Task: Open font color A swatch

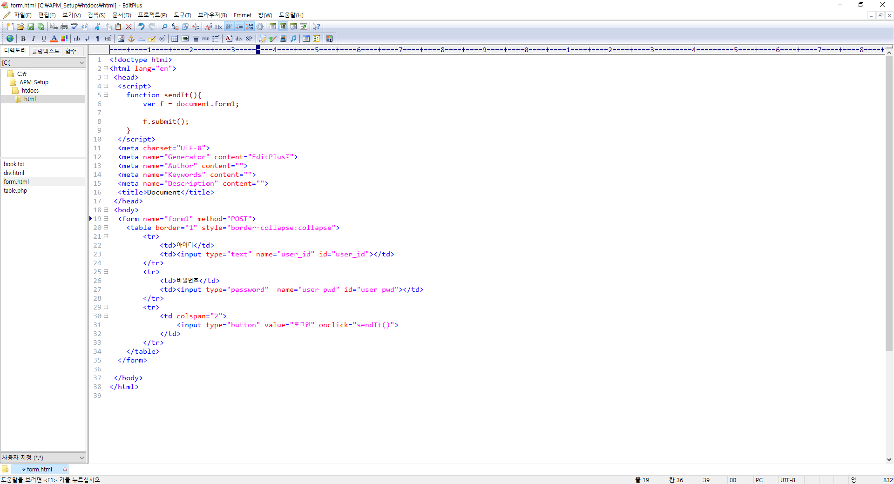Action: tap(54, 39)
